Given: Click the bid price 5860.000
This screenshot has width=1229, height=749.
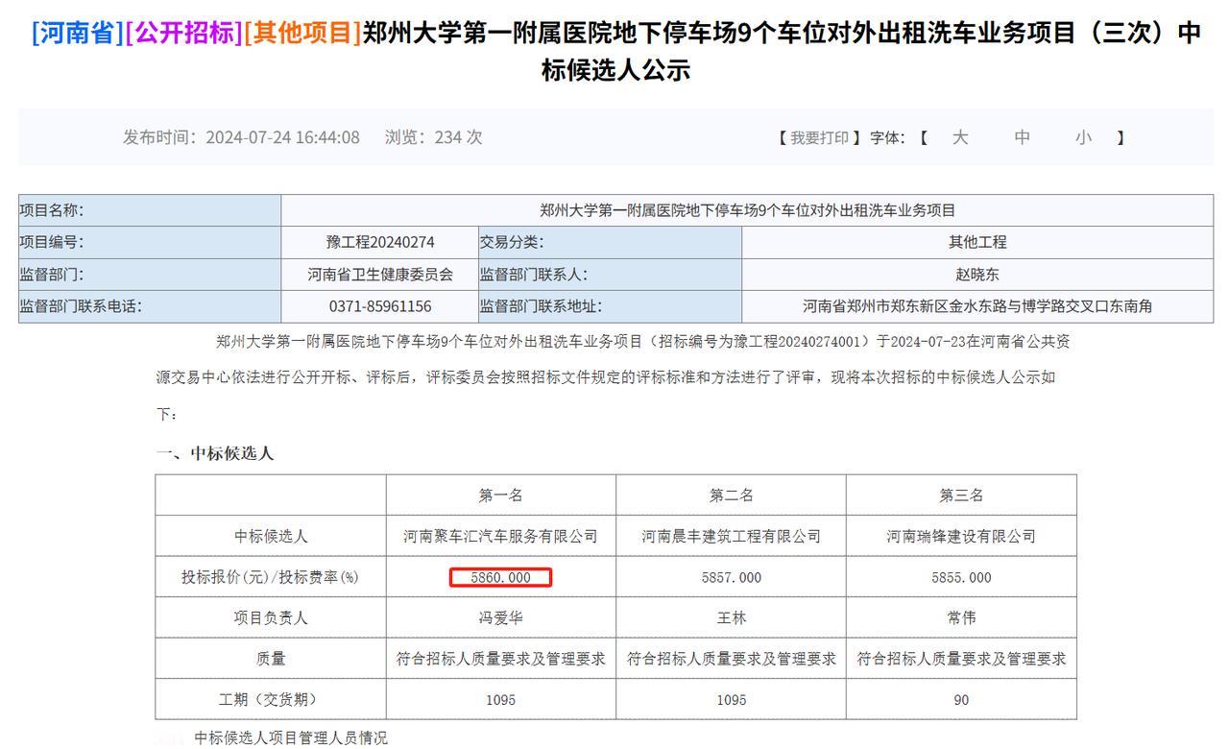Looking at the screenshot, I should click(501, 578).
